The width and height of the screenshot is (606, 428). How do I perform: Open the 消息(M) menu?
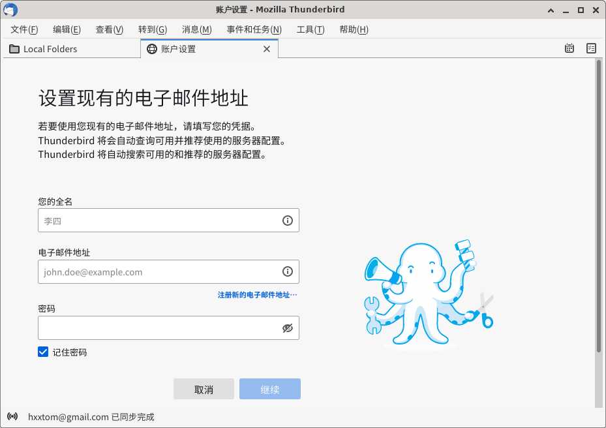[x=197, y=29]
